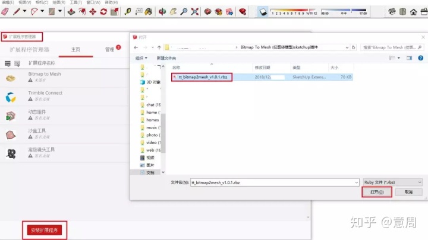The image size is (428, 240).
Task: Click the compact list view icon
Action: coord(17,63)
